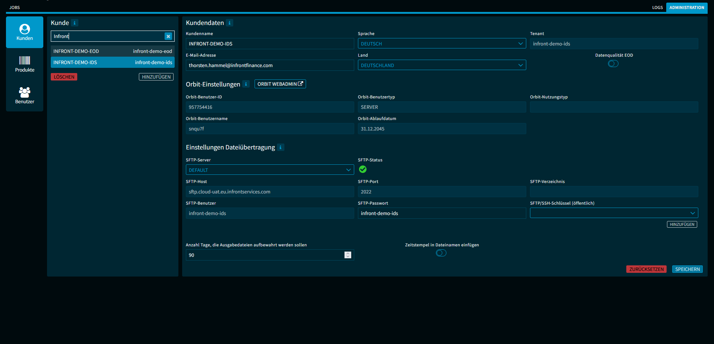
Task: Open the SFTP/SSH-Schlüssel dropdown
Action: pyautogui.click(x=614, y=213)
